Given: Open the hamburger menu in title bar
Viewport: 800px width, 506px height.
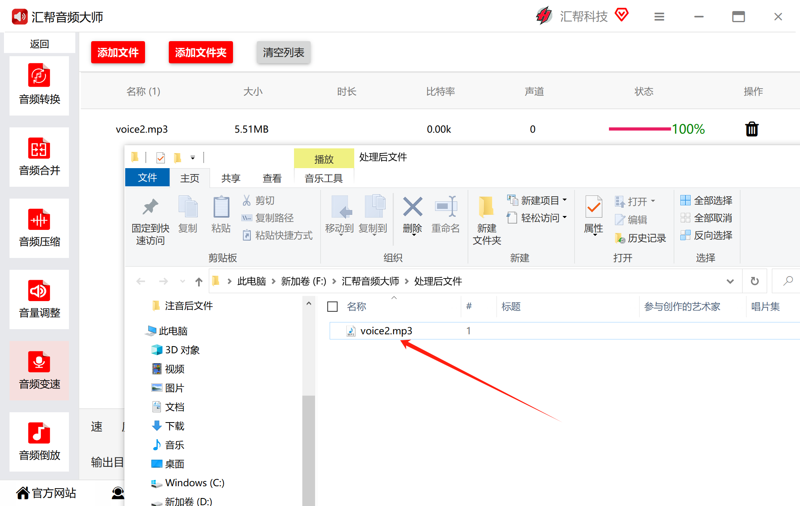Looking at the screenshot, I should click(659, 17).
